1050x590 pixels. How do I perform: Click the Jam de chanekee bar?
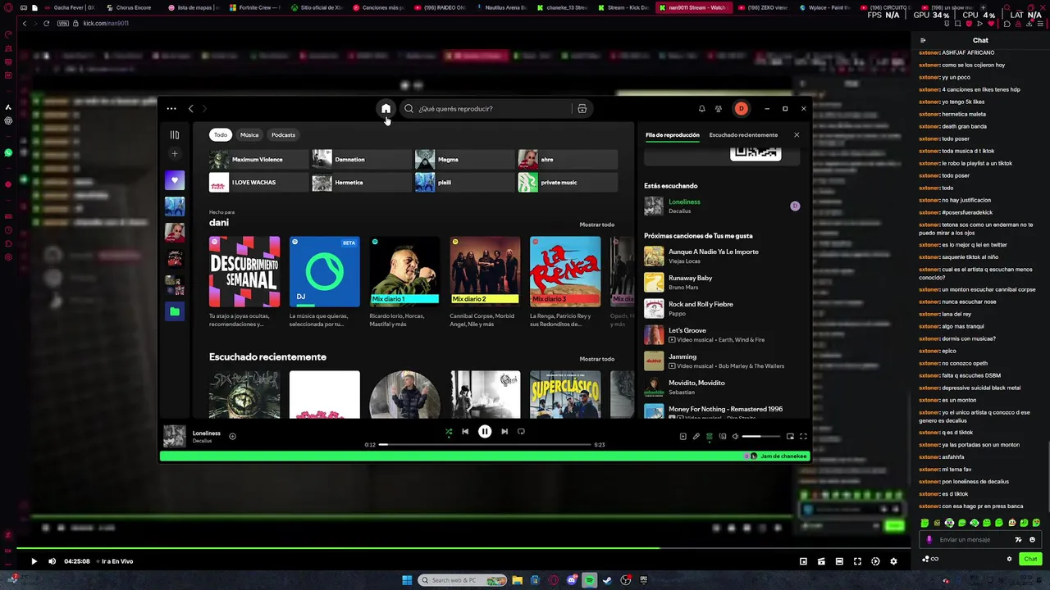(485, 456)
